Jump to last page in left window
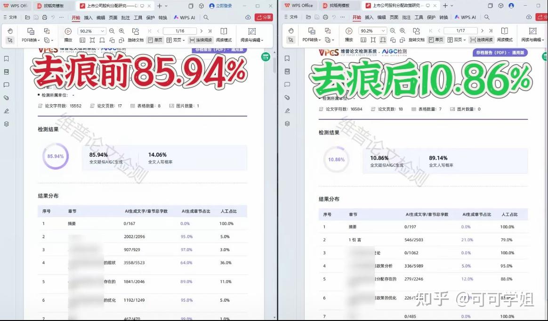 pos(210,31)
